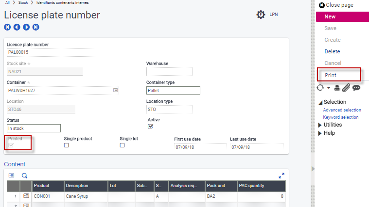Open comments with speech bubble icon
The height and width of the screenshot is (207, 369).
(356, 88)
